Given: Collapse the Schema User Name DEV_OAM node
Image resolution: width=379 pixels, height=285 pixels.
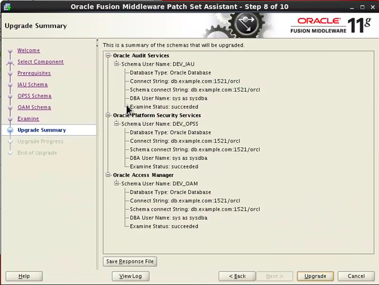Looking at the screenshot, I should click(x=116, y=183).
